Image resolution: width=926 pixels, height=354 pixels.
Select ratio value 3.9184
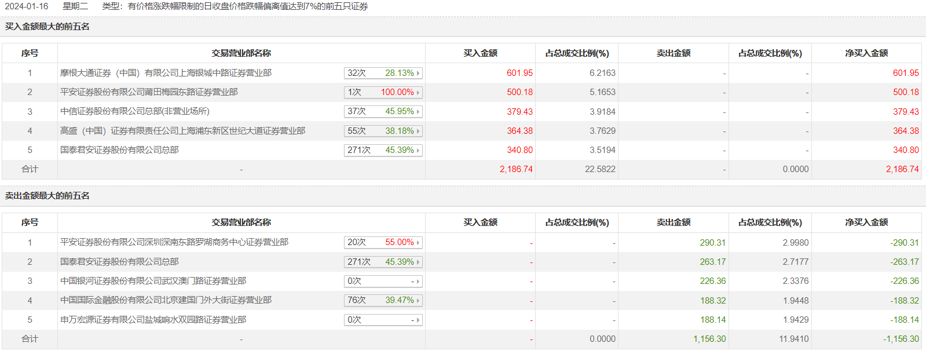(x=602, y=111)
